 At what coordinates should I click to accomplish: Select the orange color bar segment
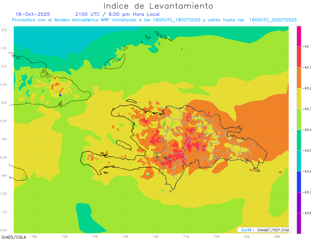click(299, 78)
